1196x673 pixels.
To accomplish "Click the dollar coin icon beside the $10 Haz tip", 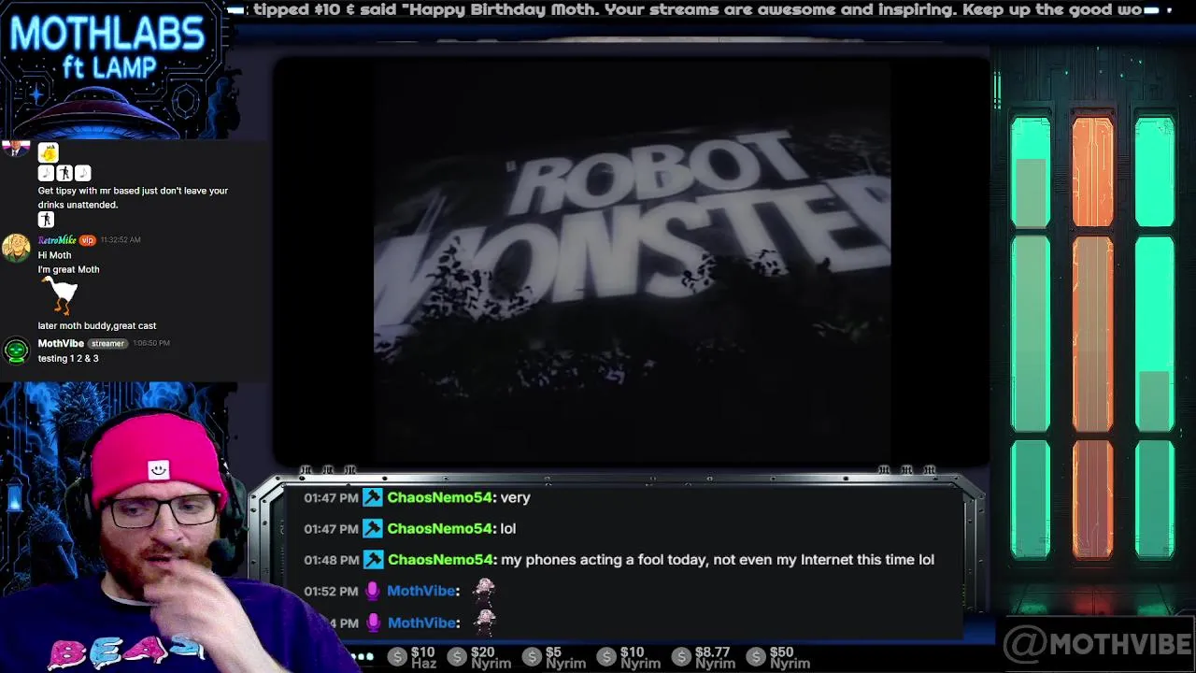I will coord(397,658).
